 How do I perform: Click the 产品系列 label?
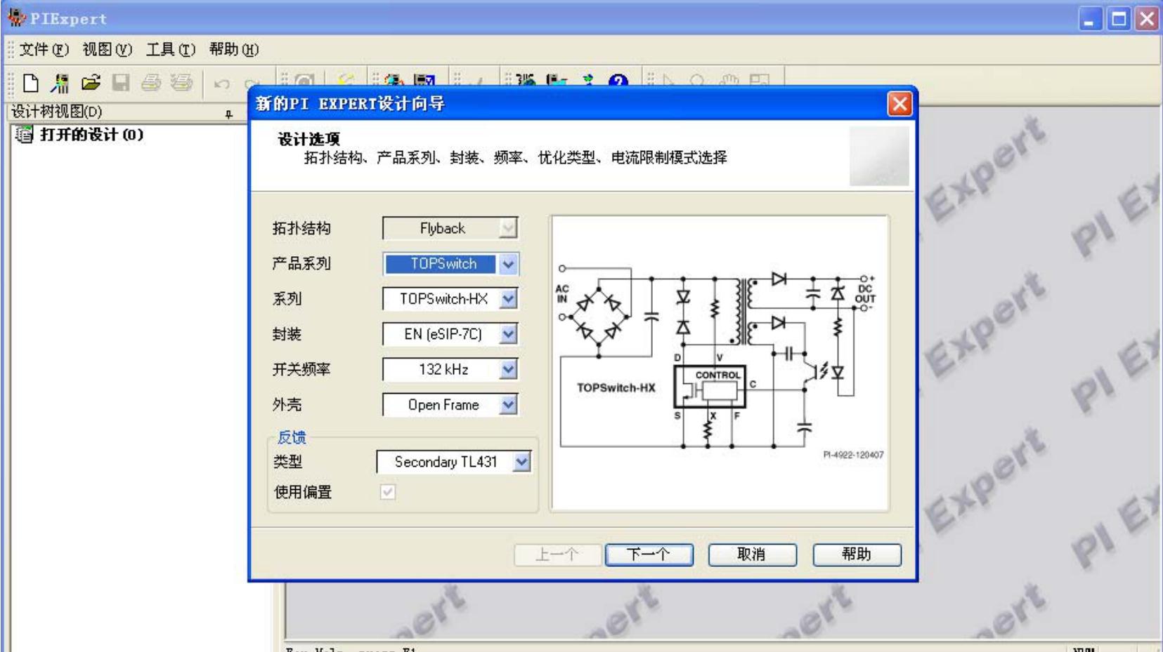301,264
